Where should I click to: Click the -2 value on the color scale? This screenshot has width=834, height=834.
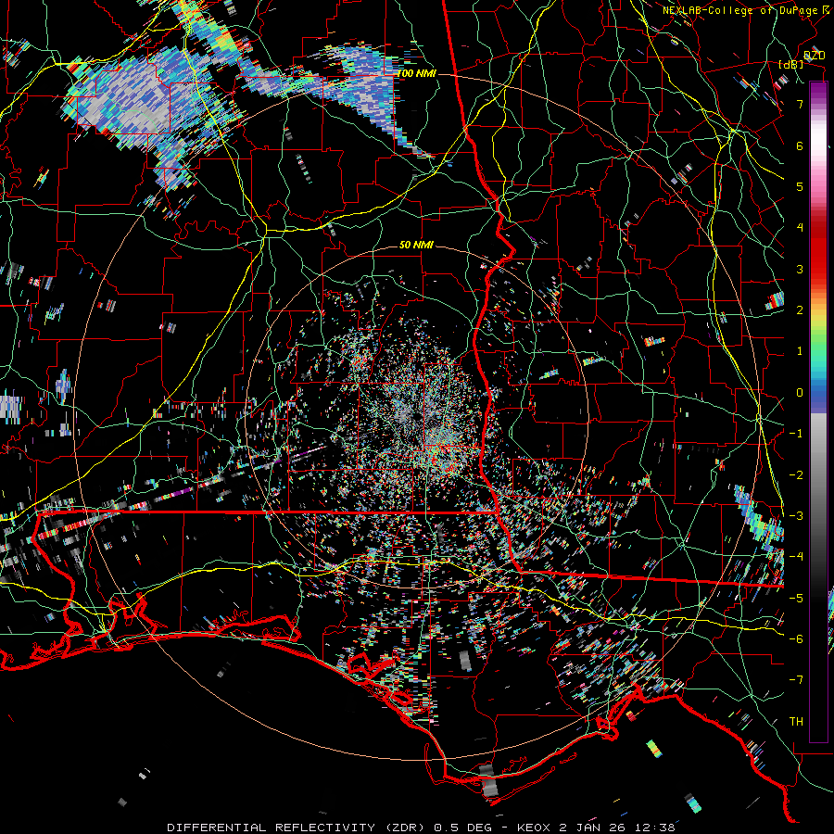pos(796,475)
